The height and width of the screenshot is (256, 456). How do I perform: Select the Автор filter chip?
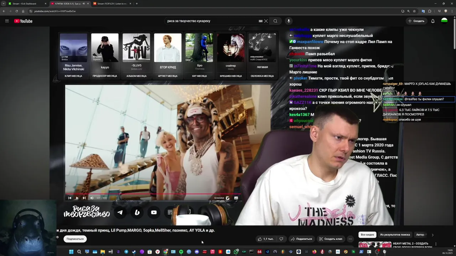click(x=421, y=235)
